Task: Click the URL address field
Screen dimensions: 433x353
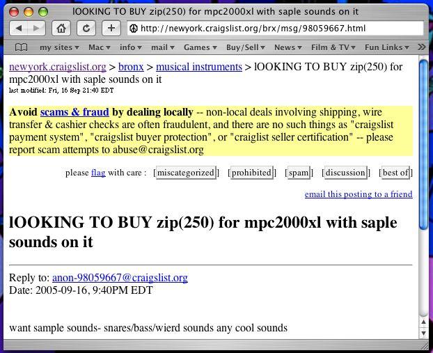Action: [278, 29]
